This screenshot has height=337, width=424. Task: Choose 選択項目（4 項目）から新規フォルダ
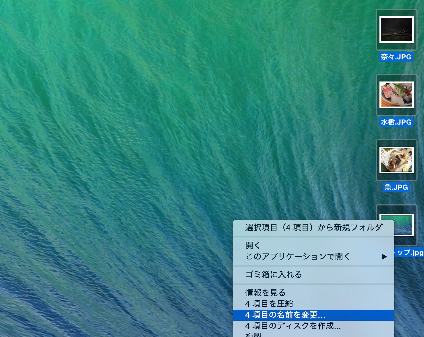[x=314, y=227]
